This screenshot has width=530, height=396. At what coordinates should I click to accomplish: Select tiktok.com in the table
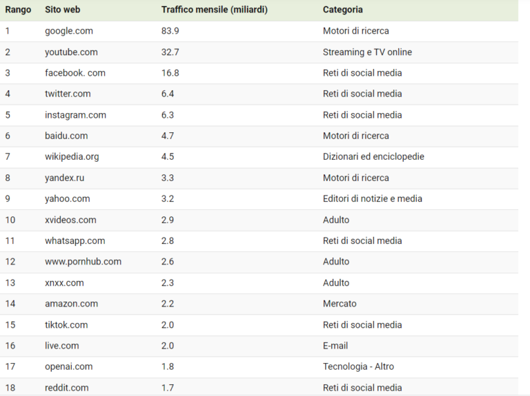pos(66,324)
